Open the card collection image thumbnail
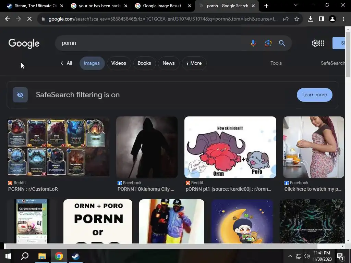Image resolution: width=351 pixels, height=263 pixels. tap(58, 147)
